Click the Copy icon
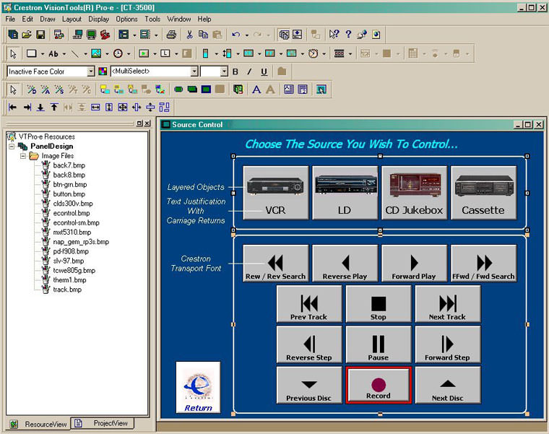 203,34
